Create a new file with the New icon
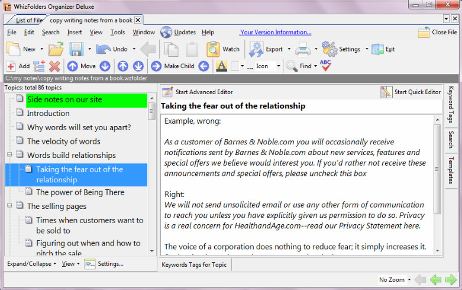This screenshot has height=290, width=462. pyautogui.click(x=13, y=49)
